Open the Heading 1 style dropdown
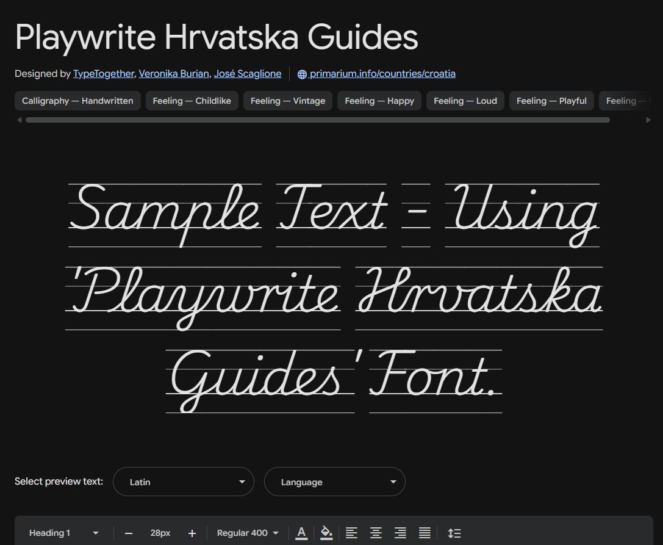Image resolution: width=663 pixels, height=545 pixels. click(x=64, y=533)
